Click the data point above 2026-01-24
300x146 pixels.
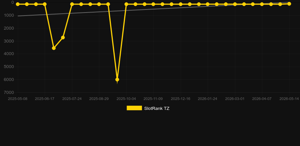click(208, 4)
